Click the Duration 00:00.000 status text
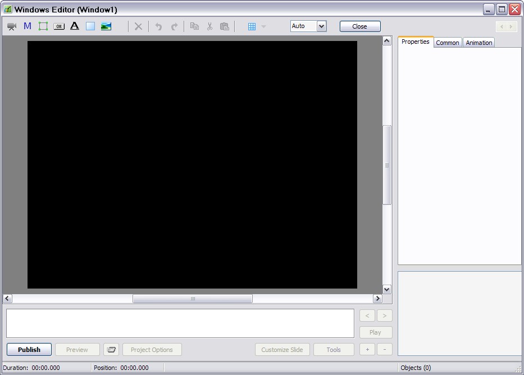The height and width of the screenshot is (375, 524). pyautogui.click(x=31, y=368)
